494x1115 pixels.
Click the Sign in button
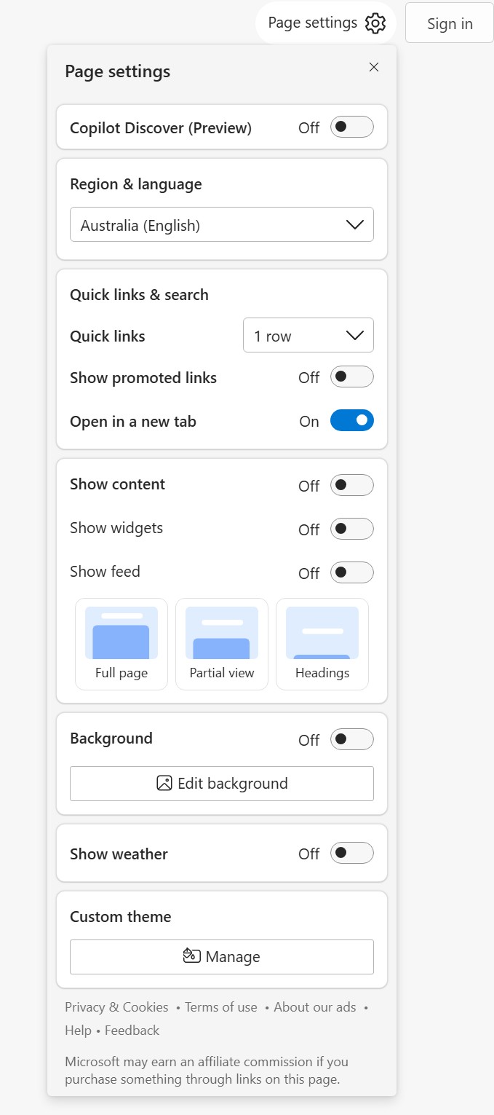pos(450,23)
